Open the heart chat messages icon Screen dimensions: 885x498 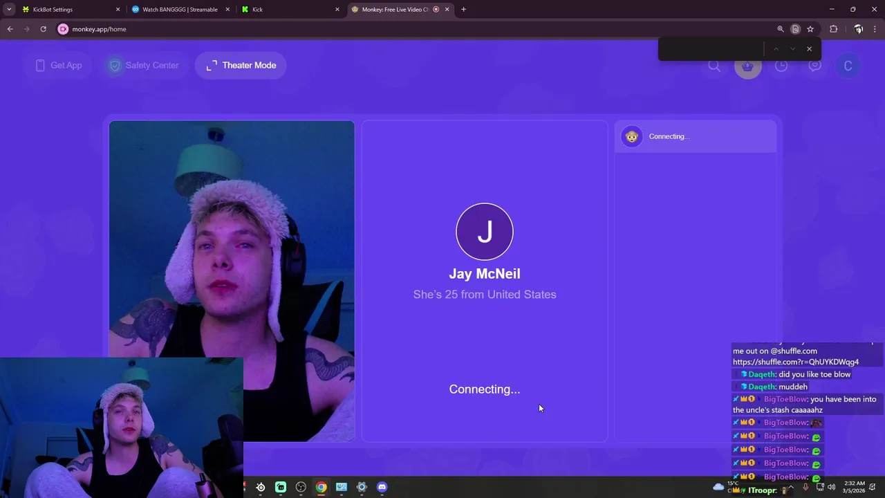pos(814,66)
